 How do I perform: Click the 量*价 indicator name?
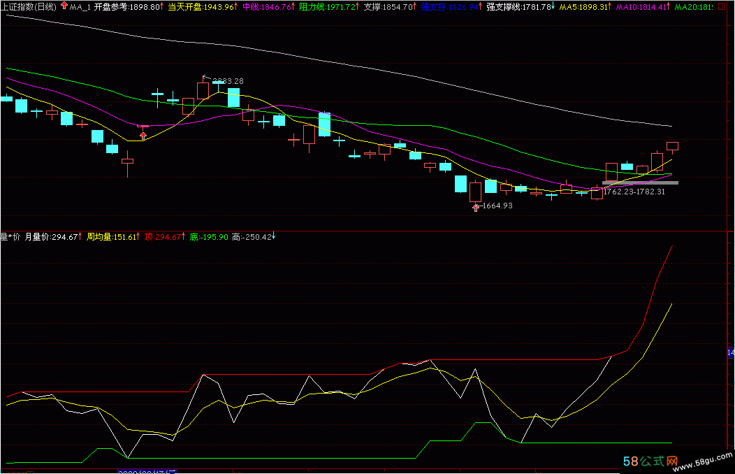pyautogui.click(x=10, y=237)
